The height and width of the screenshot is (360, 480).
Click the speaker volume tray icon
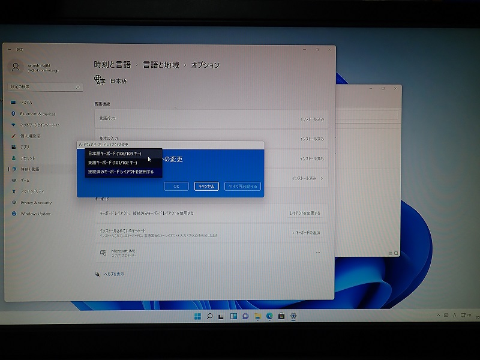(469, 316)
